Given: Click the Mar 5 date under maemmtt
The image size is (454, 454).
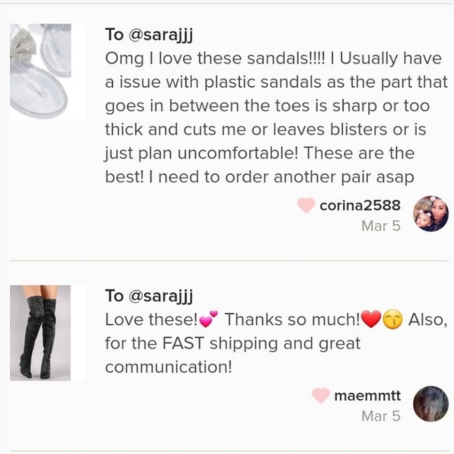Looking at the screenshot, I should (x=381, y=415).
